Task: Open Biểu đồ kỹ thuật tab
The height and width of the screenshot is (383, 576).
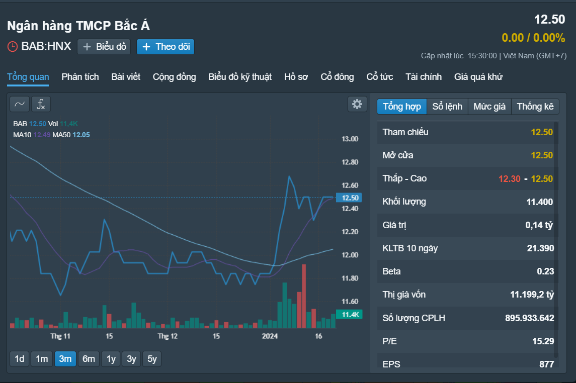Action: pos(240,77)
